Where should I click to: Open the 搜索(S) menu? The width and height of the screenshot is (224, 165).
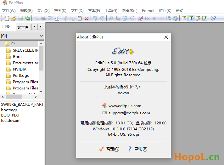[x=60, y=11]
